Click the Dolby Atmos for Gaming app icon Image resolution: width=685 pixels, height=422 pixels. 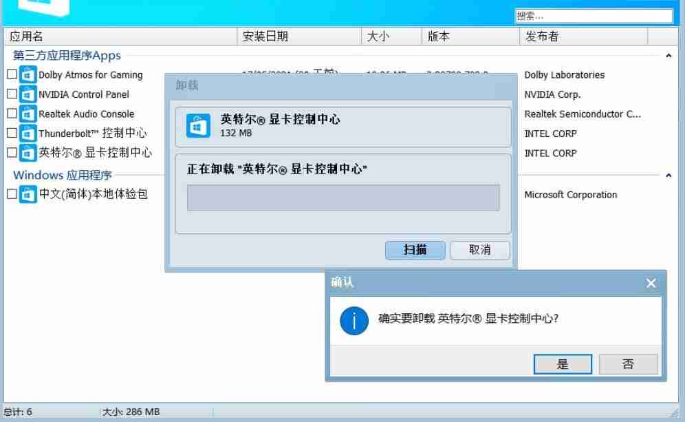pyautogui.click(x=28, y=75)
